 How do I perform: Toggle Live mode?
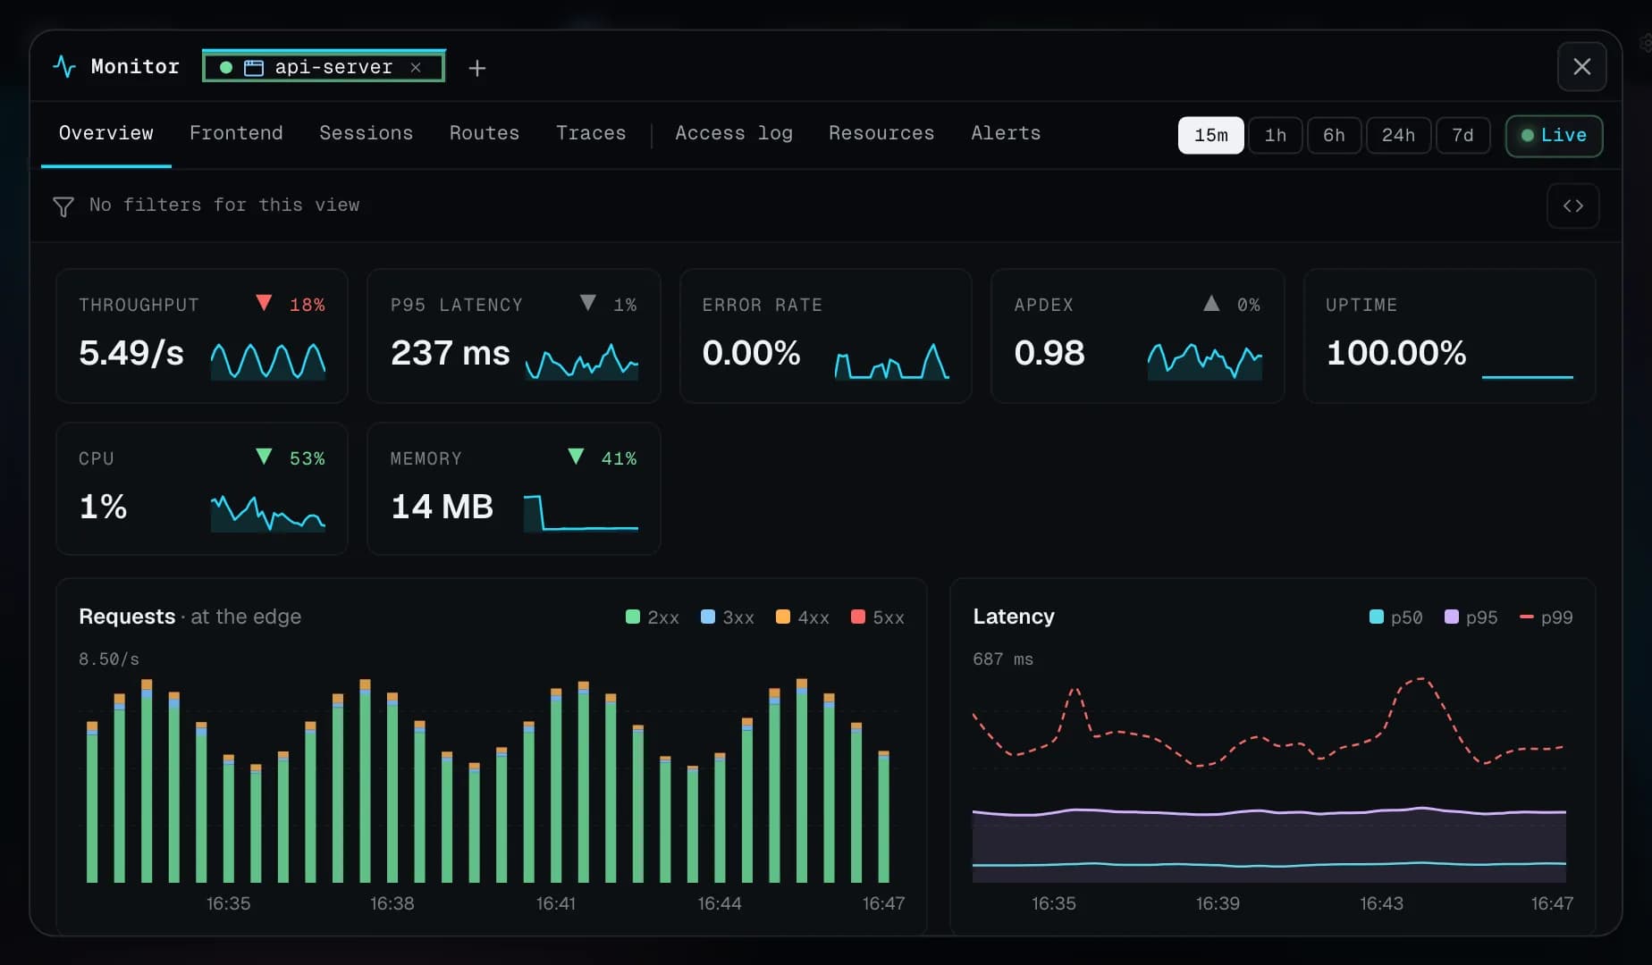pos(1554,136)
